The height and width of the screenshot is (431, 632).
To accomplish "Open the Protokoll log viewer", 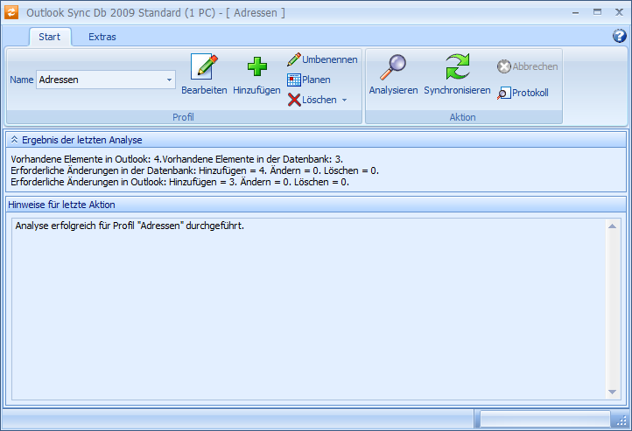I will tap(504, 93).
